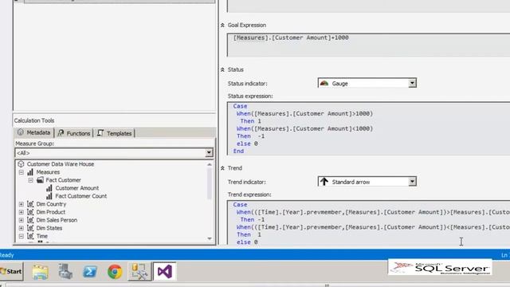The width and height of the screenshot is (510, 287).
Task: Select the Customer Data Ware House cube icon
Action: point(22,164)
